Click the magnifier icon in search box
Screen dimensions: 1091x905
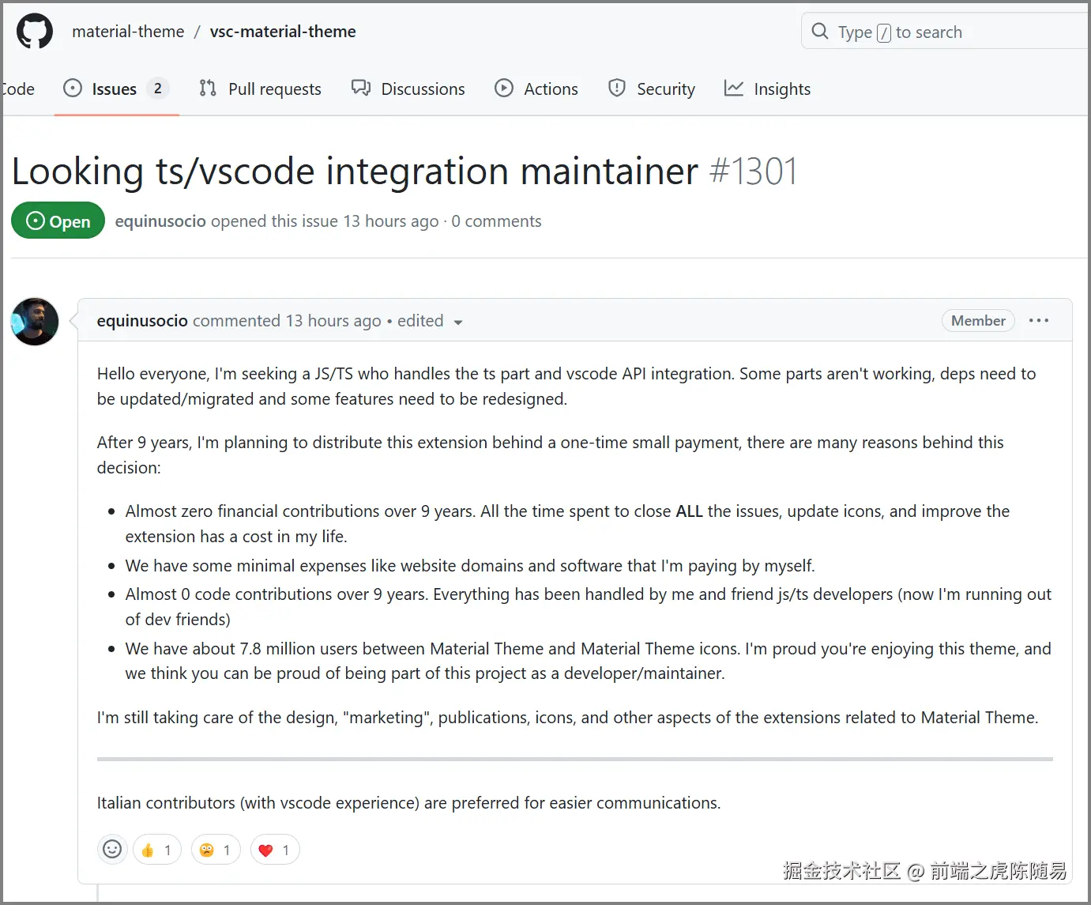tap(821, 32)
